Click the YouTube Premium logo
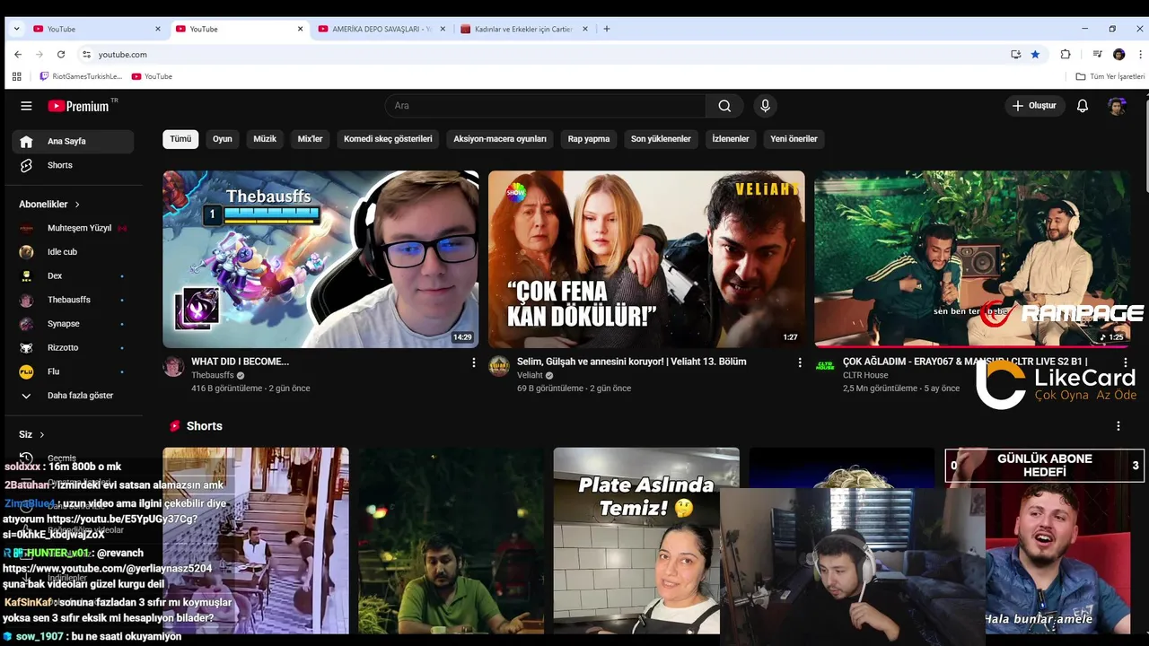Screen dimensions: 1149x646 (x=79, y=106)
